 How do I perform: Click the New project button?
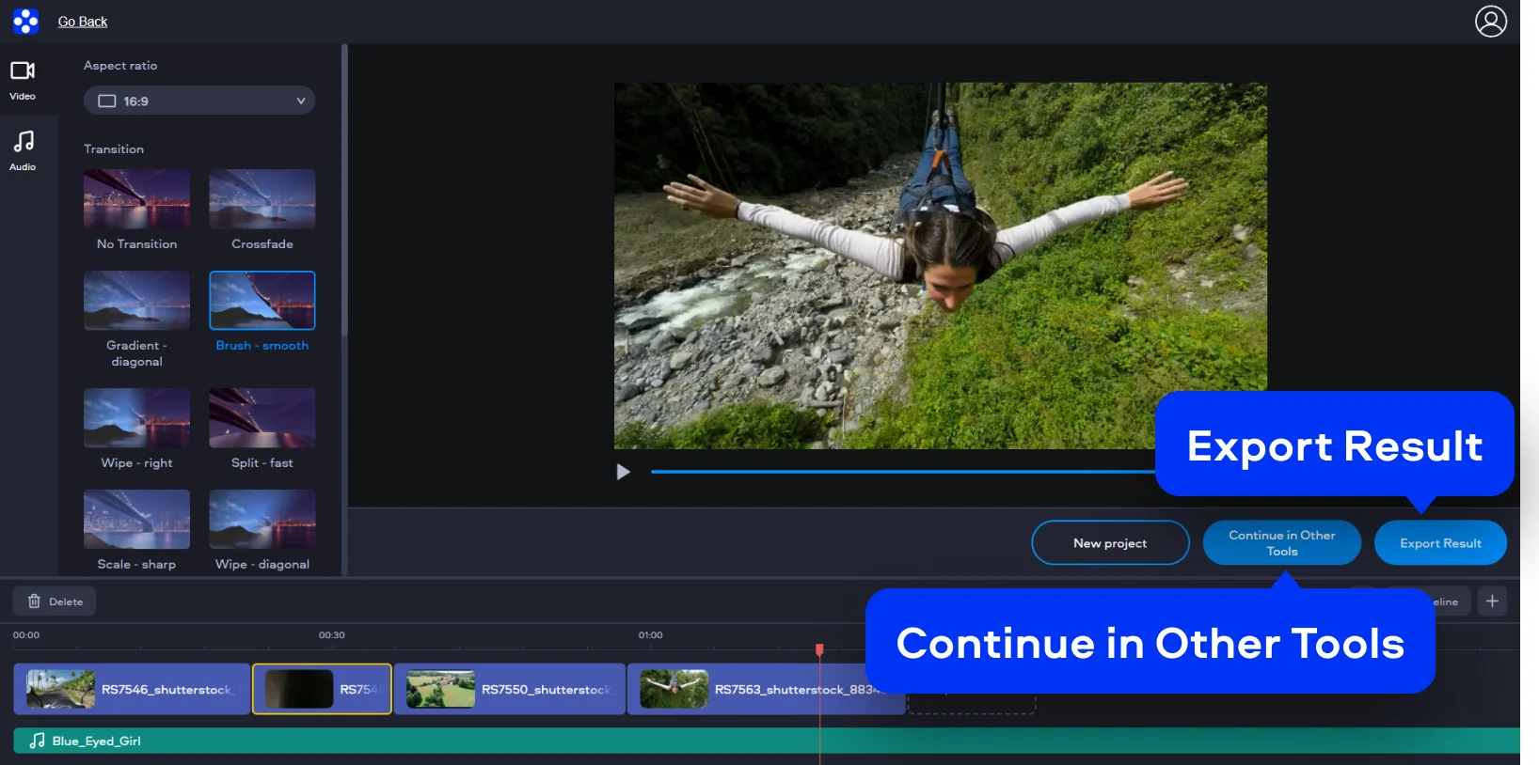[x=1110, y=543]
